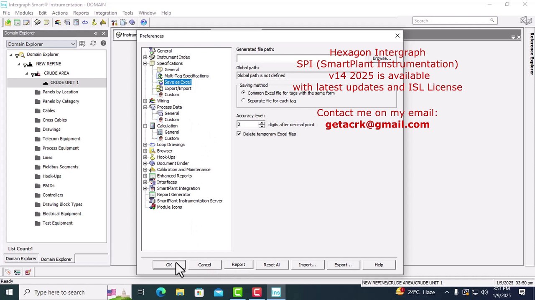Select CRUDE UNIT 1 in Domain Explorer
Screen dimensions: 535x300
pyautogui.click(x=64, y=82)
